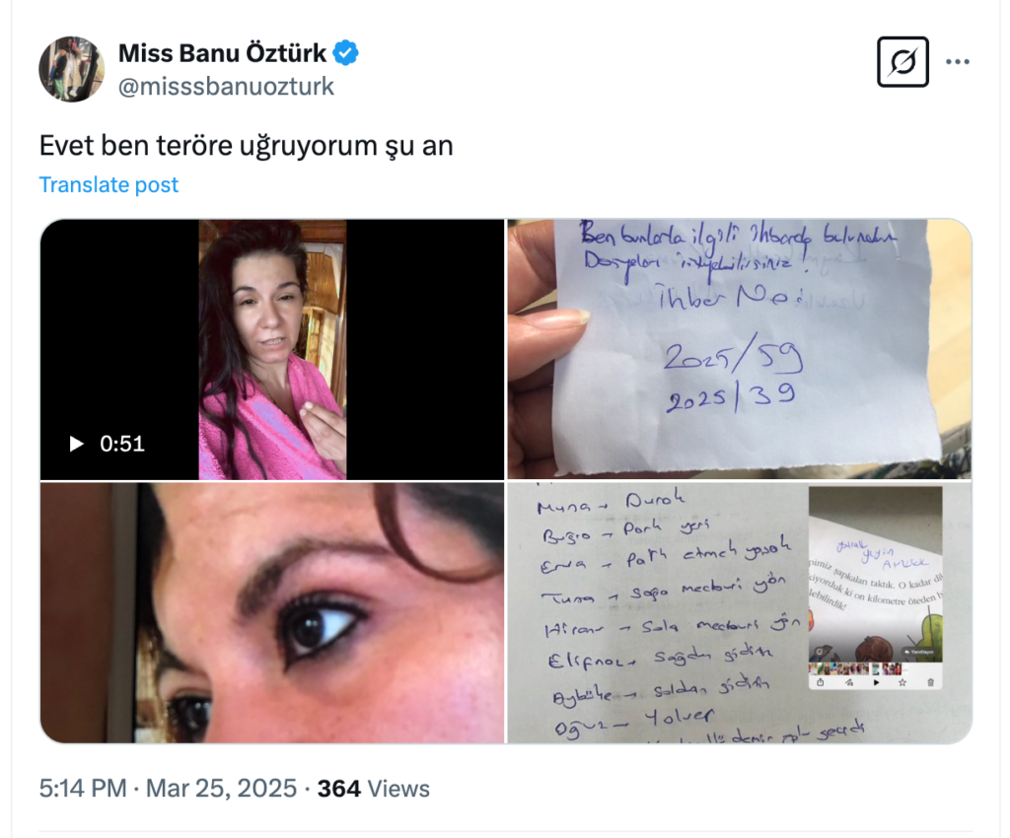
Task: Click the 364 Views count
Action: coord(374,789)
